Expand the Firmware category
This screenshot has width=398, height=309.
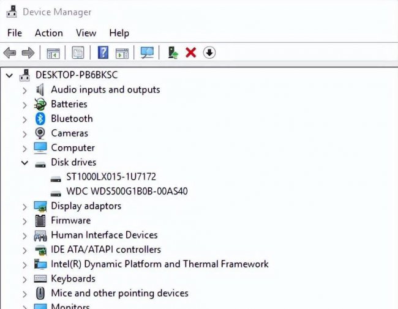click(24, 222)
